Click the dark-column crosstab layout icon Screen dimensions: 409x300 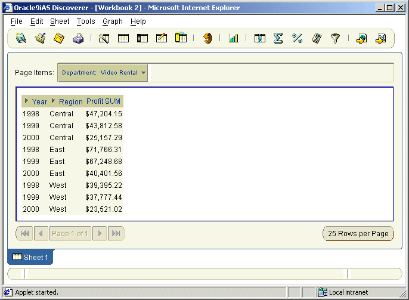(x=142, y=38)
